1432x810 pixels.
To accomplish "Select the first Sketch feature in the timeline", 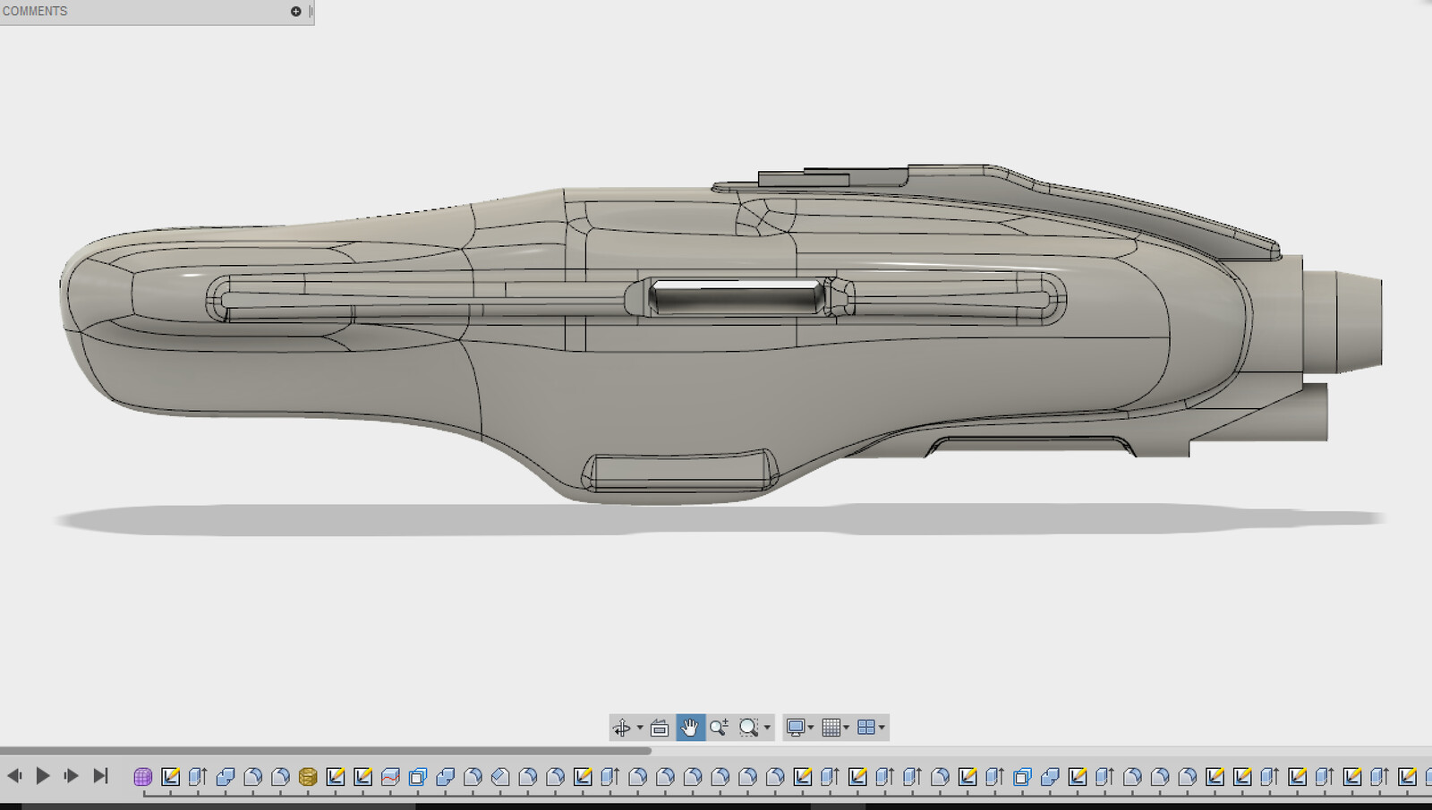I will pos(171,775).
